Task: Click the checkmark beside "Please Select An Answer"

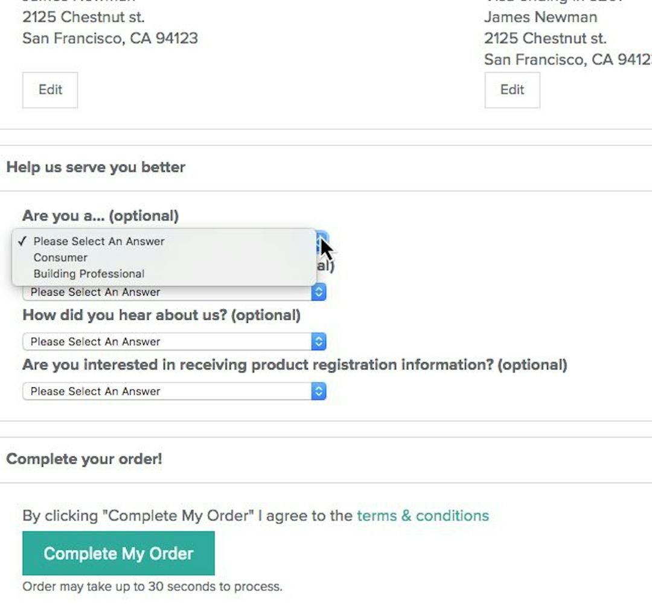Action: tap(22, 241)
